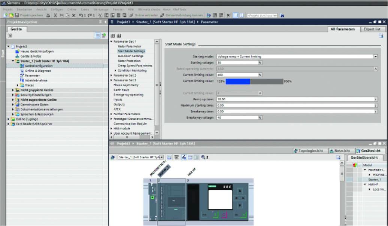Click Neues Gerät hinzufügen
Viewport: 388px width, 226px height.
37,51
